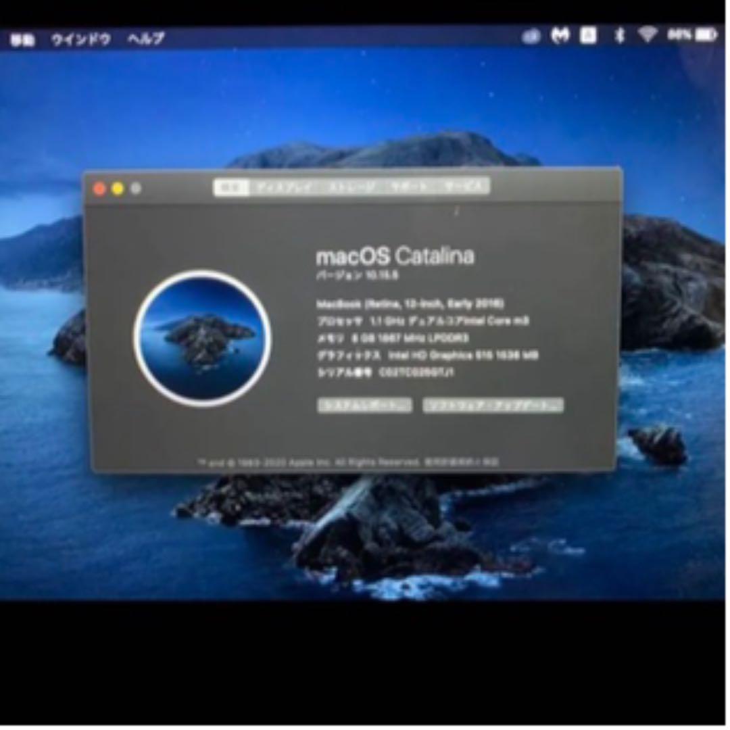
Task: Close the About This Mac window
Action: [x=99, y=189]
